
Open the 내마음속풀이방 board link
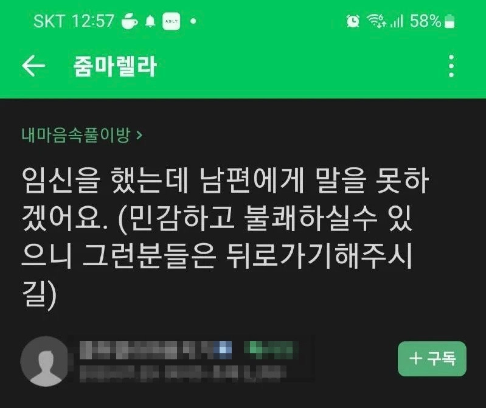pos(75,135)
